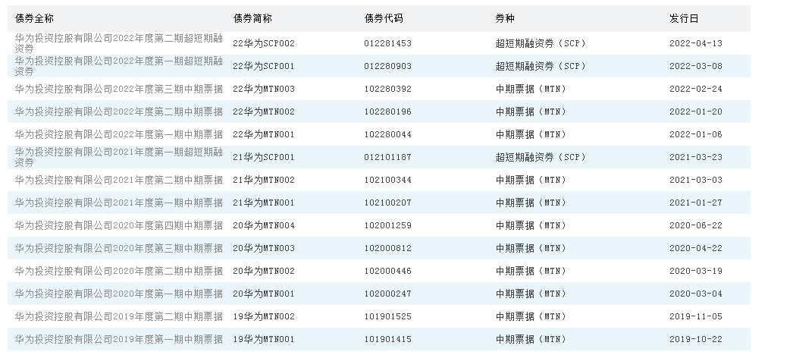Click the 债券全称 column header
This screenshot has height=355, width=793.
coord(34,18)
